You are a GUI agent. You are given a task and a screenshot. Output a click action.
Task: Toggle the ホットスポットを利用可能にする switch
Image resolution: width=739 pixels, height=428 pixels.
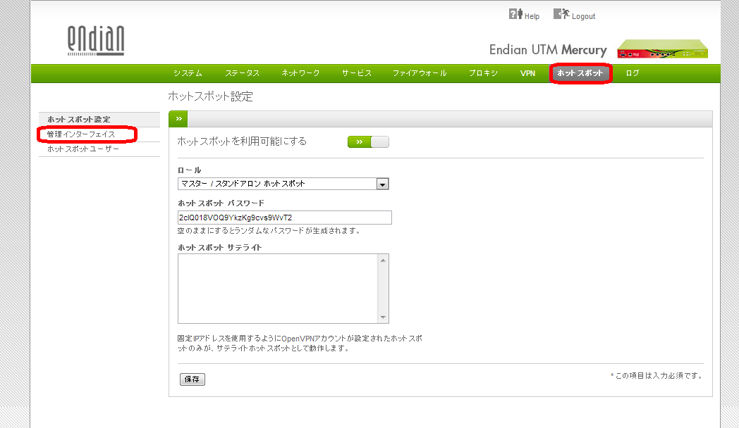tap(368, 142)
